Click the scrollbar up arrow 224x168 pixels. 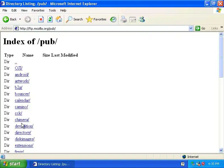[221, 34]
